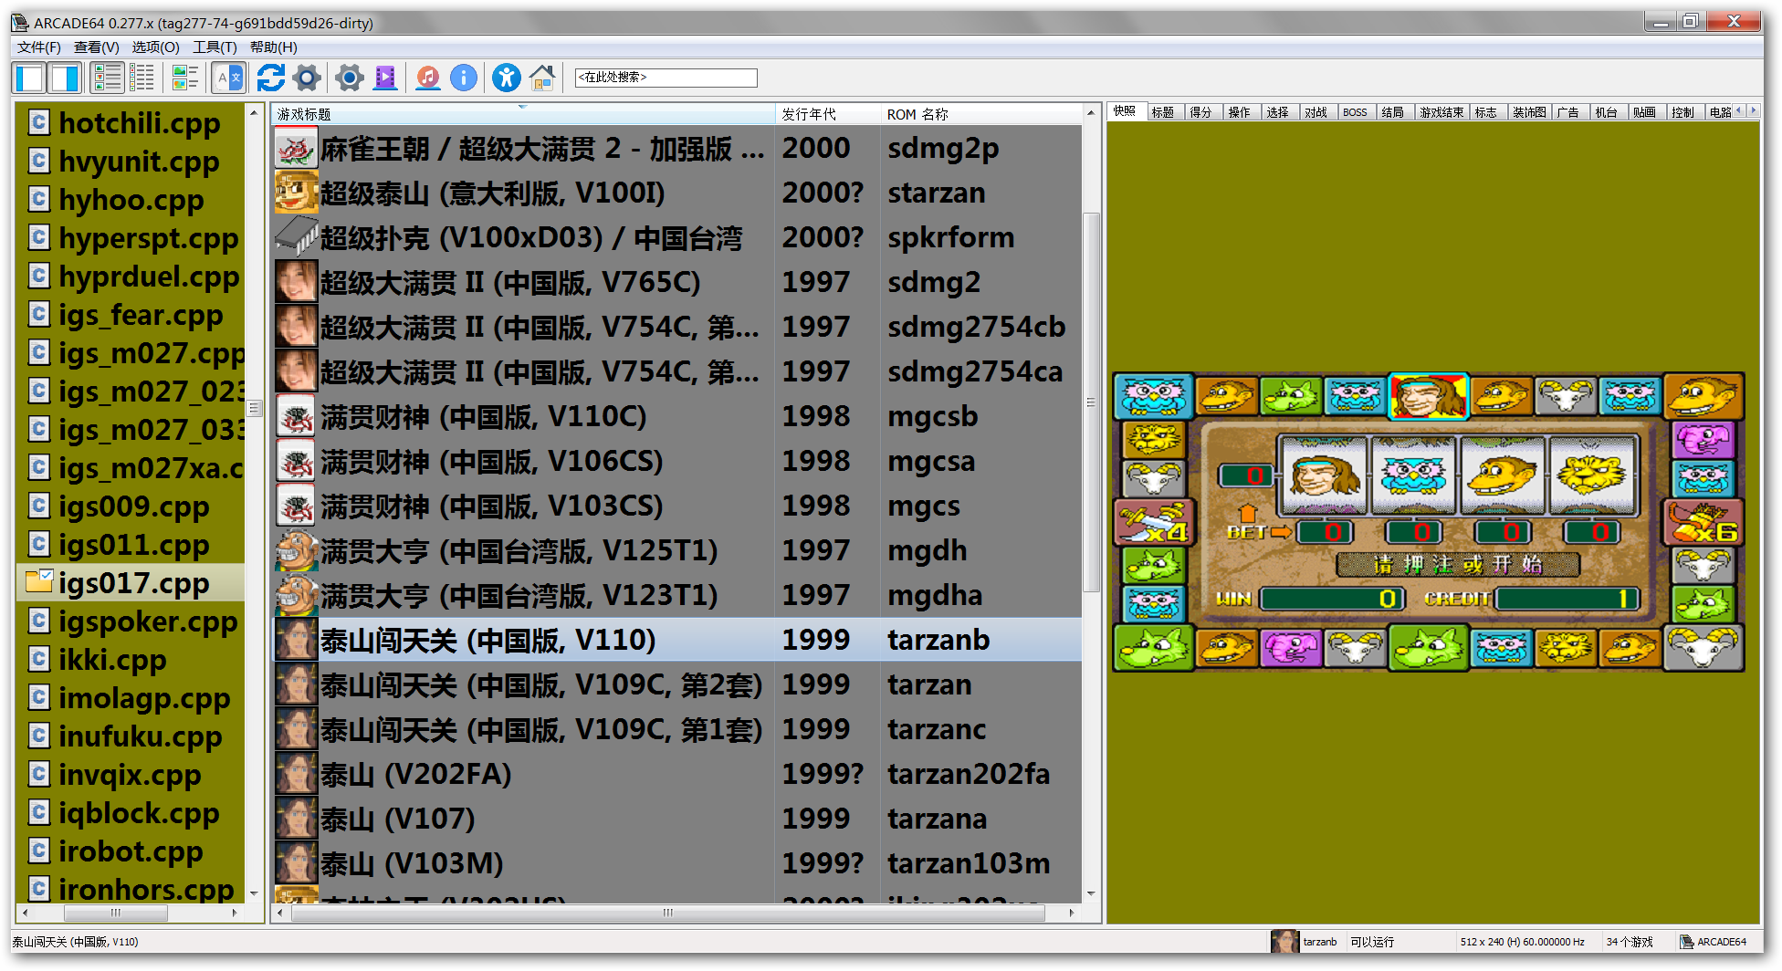Click the 1998 year for mgcsa
The width and height of the screenshot is (1782, 971).
pos(815,461)
